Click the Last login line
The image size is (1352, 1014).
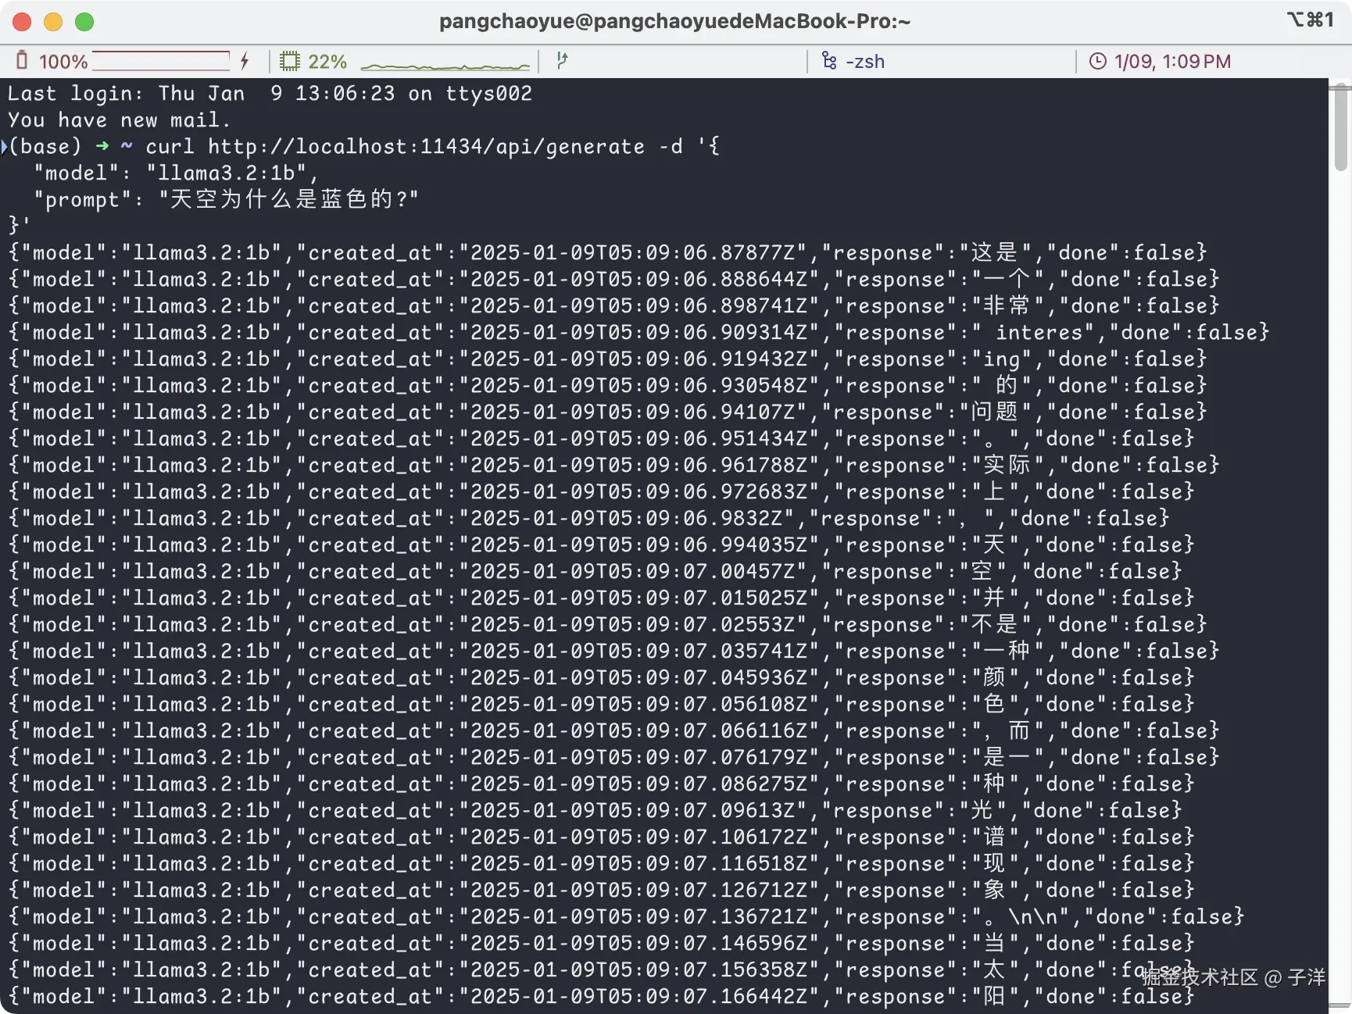click(270, 93)
